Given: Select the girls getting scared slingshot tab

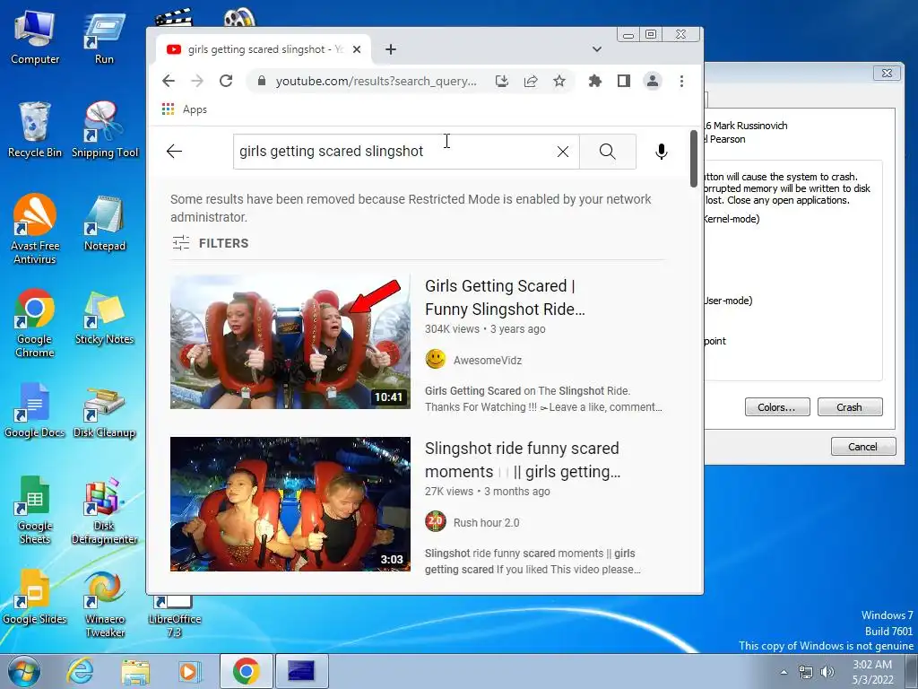Looking at the screenshot, I should [264, 50].
